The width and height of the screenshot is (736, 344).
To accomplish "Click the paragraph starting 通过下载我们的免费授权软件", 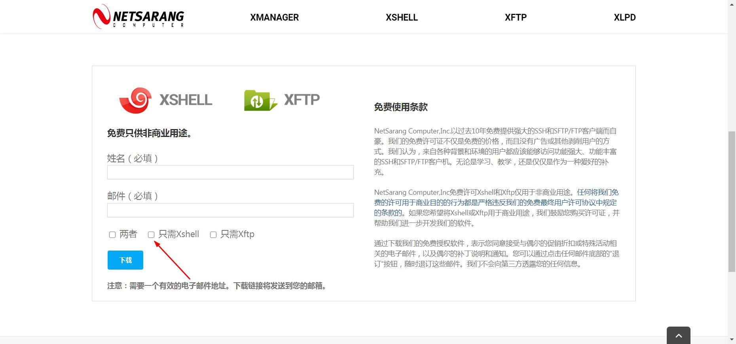I will click(497, 254).
